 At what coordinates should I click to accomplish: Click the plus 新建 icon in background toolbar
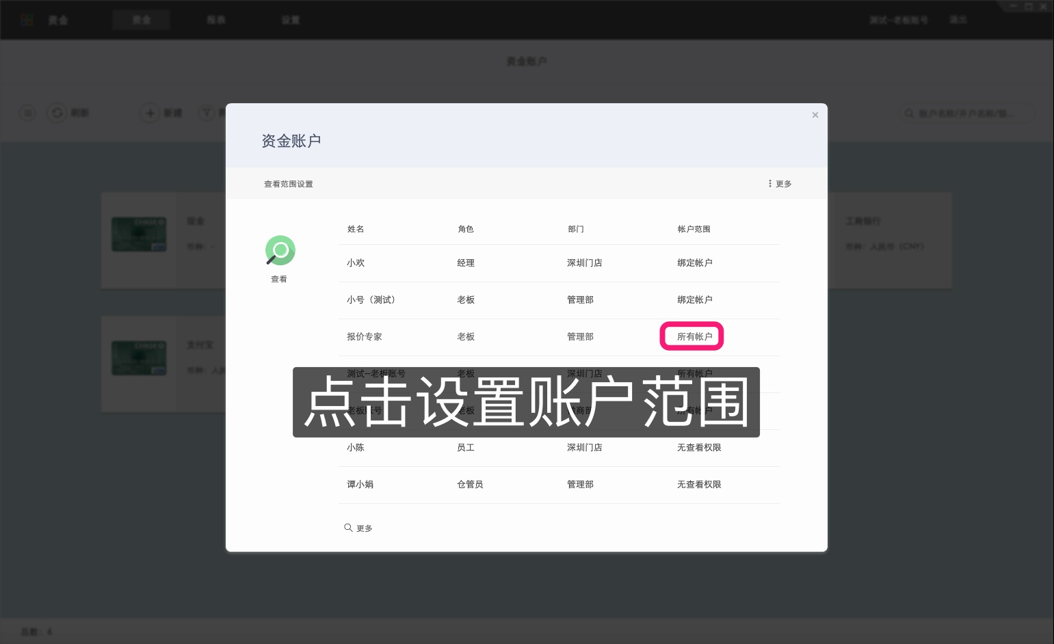[x=150, y=113]
